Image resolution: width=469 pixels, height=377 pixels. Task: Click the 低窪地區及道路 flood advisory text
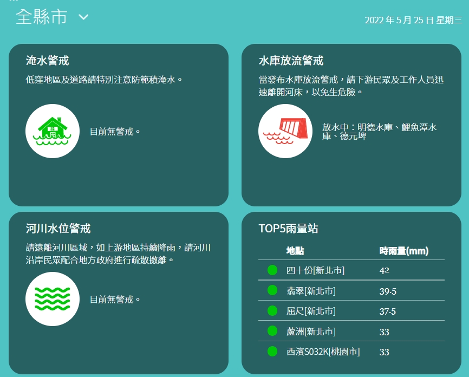[x=104, y=80]
